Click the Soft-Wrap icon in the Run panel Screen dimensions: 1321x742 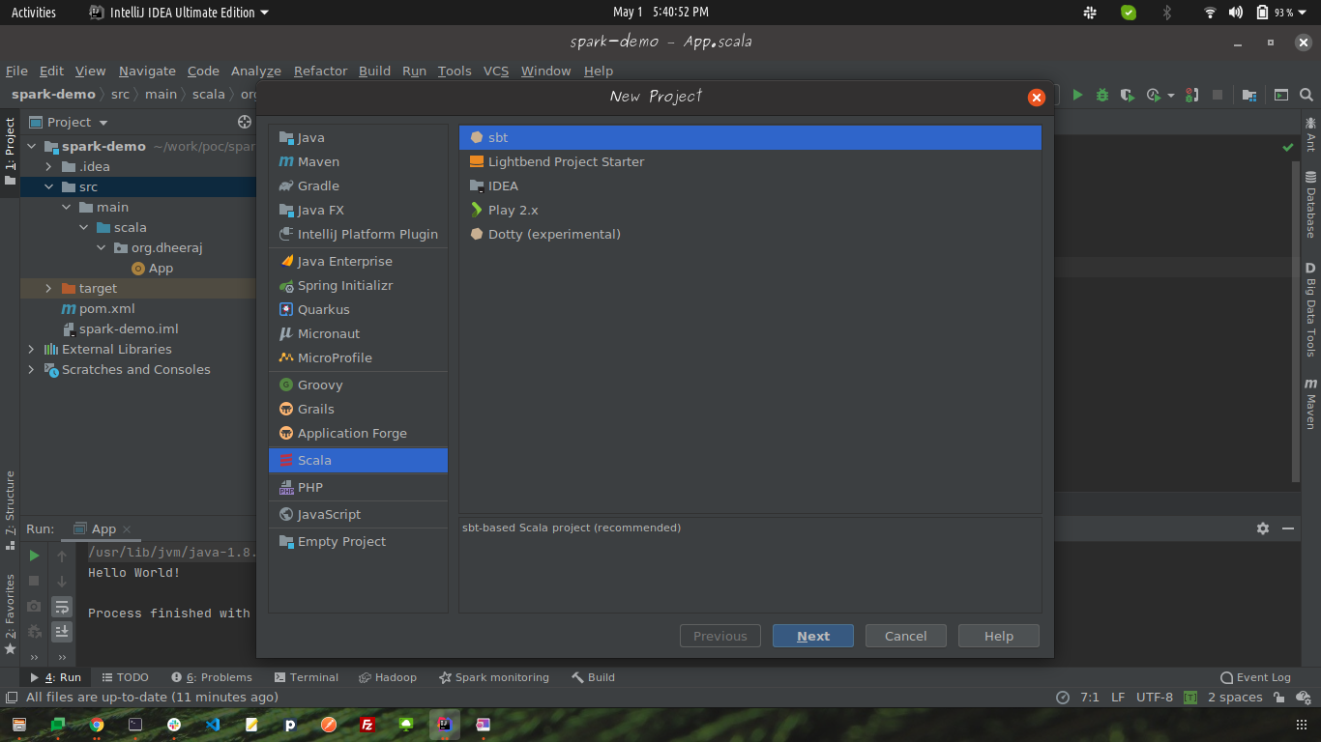click(x=62, y=607)
